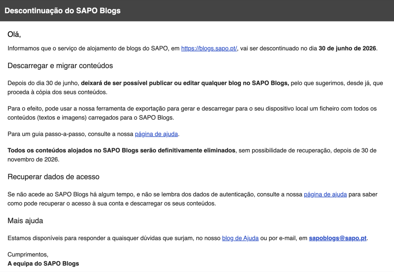Screen dimensions: 394x272
Task: Click the Mais ajuda heading
Action: 25,221
